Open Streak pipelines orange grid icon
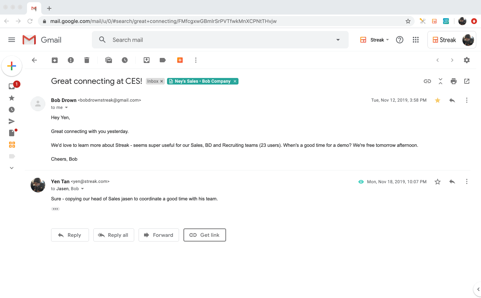This screenshot has width=481, height=298. point(12,145)
